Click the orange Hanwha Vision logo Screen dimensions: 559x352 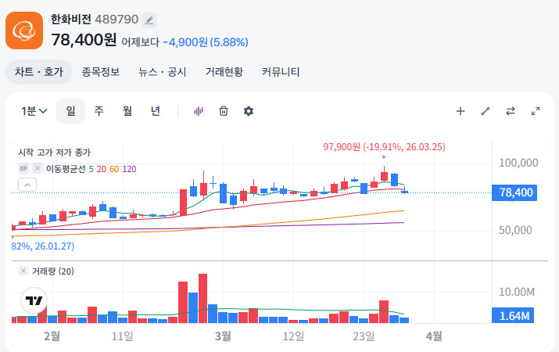click(x=24, y=31)
